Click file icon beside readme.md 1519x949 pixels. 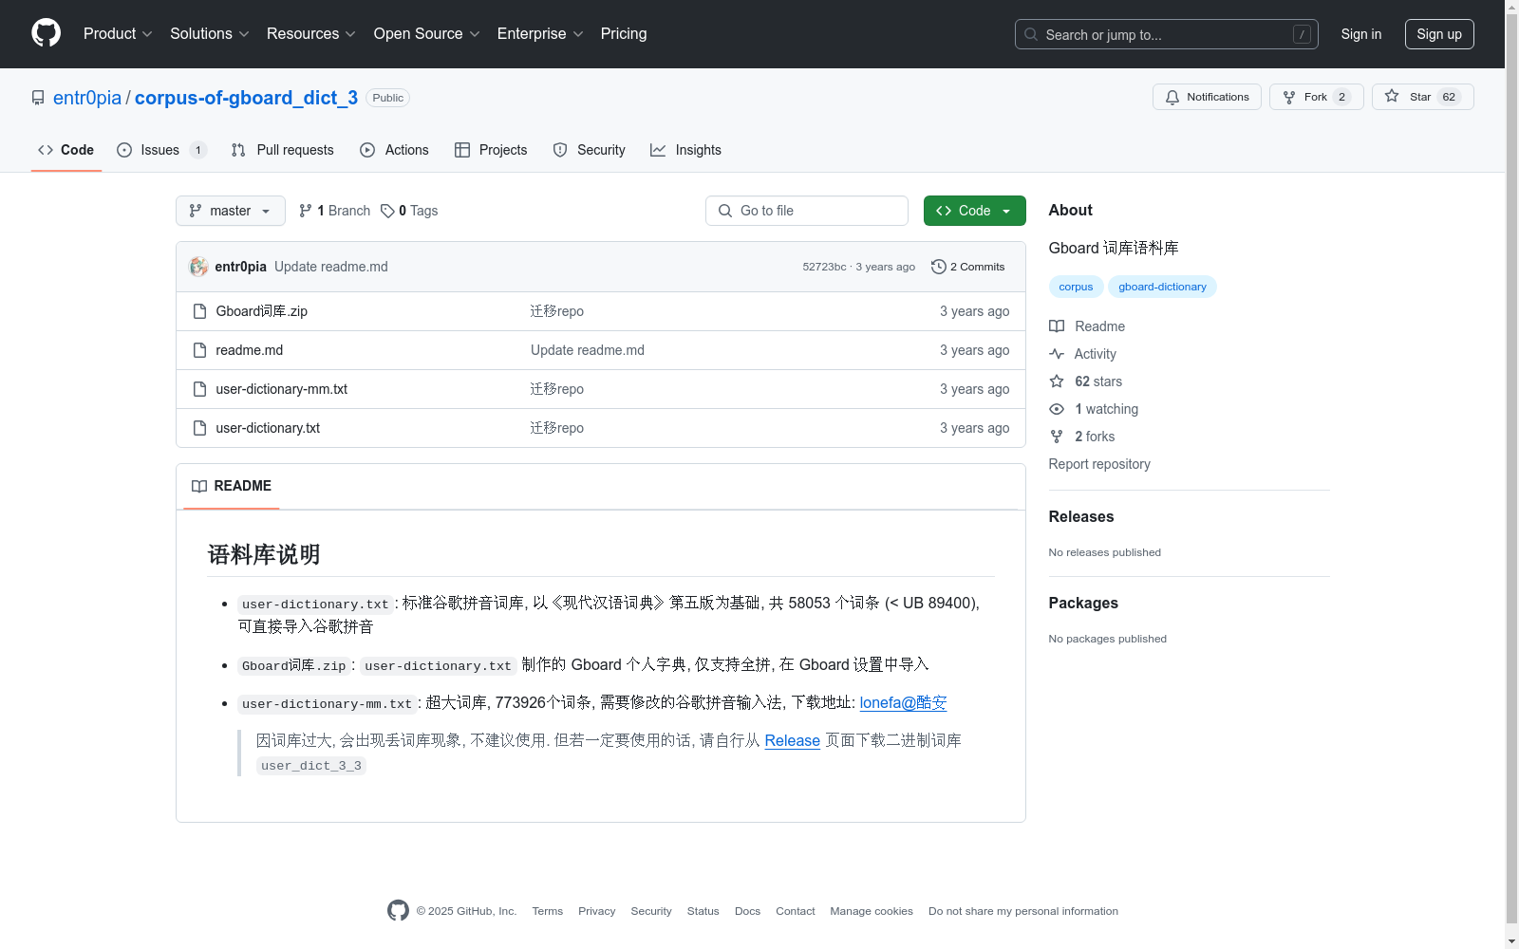(199, 350)
